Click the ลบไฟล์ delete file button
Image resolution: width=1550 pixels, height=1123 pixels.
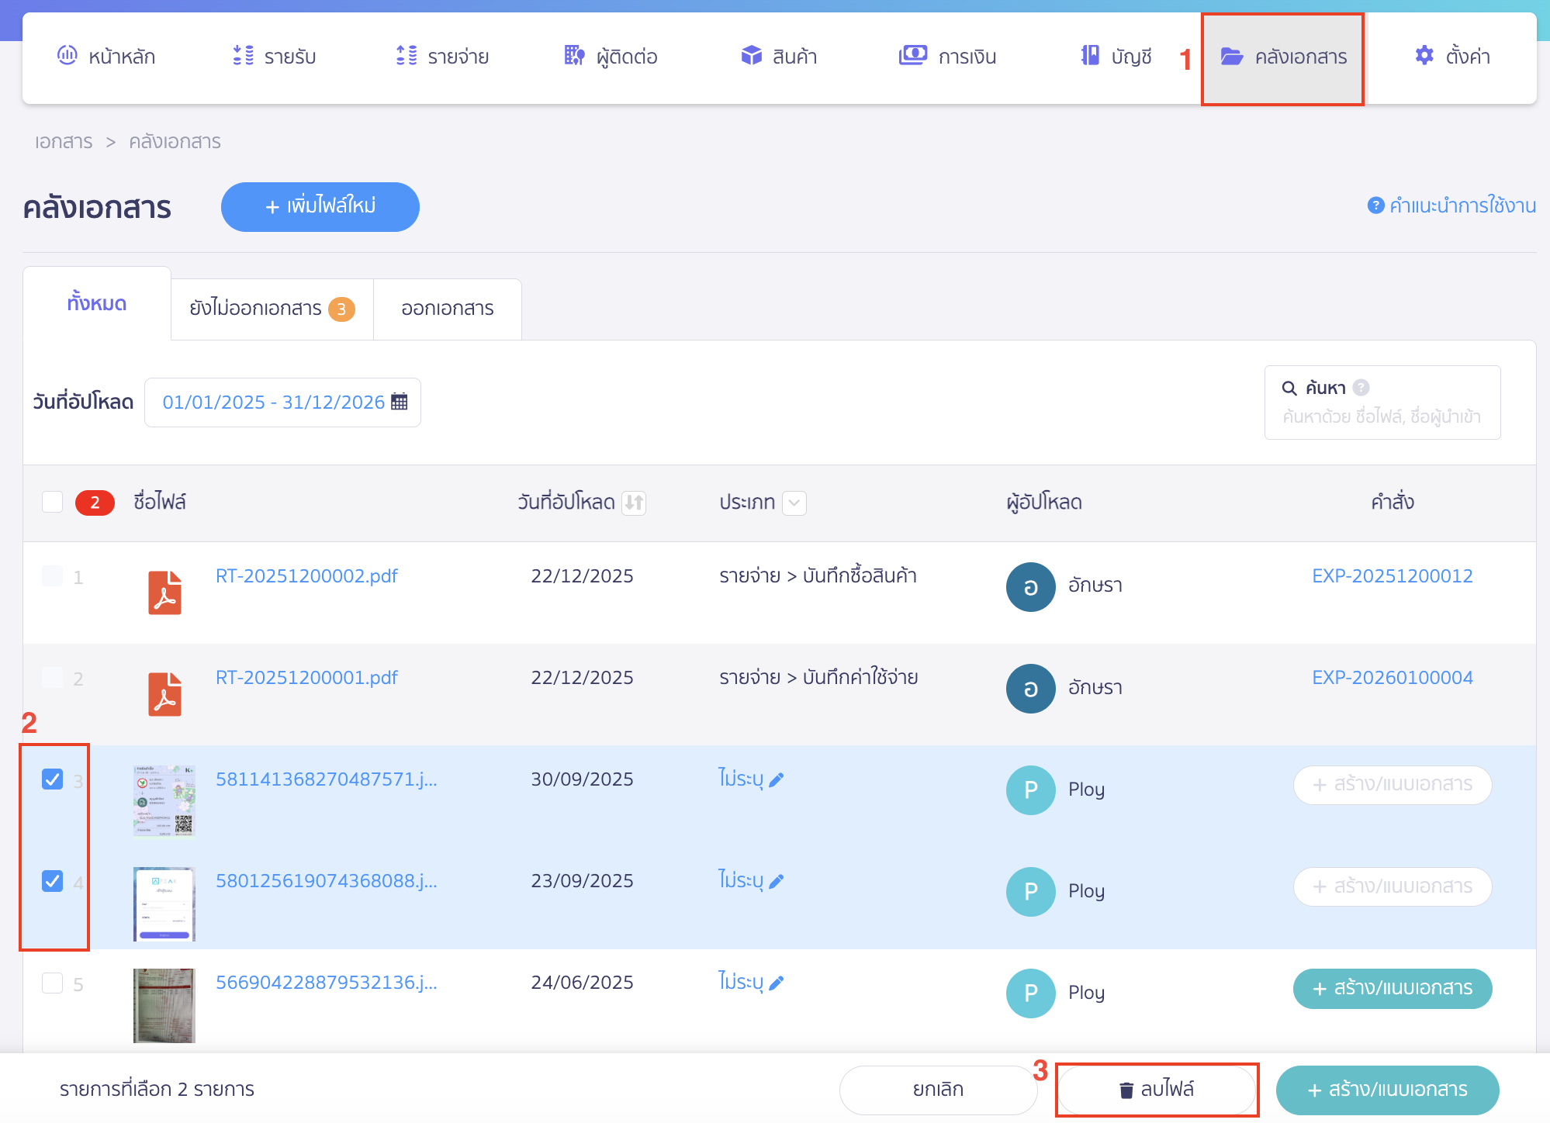1156,1090
